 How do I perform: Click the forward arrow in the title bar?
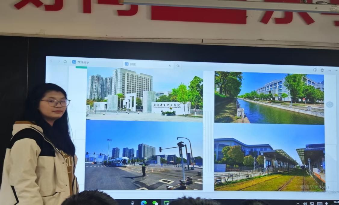(58, 61)
